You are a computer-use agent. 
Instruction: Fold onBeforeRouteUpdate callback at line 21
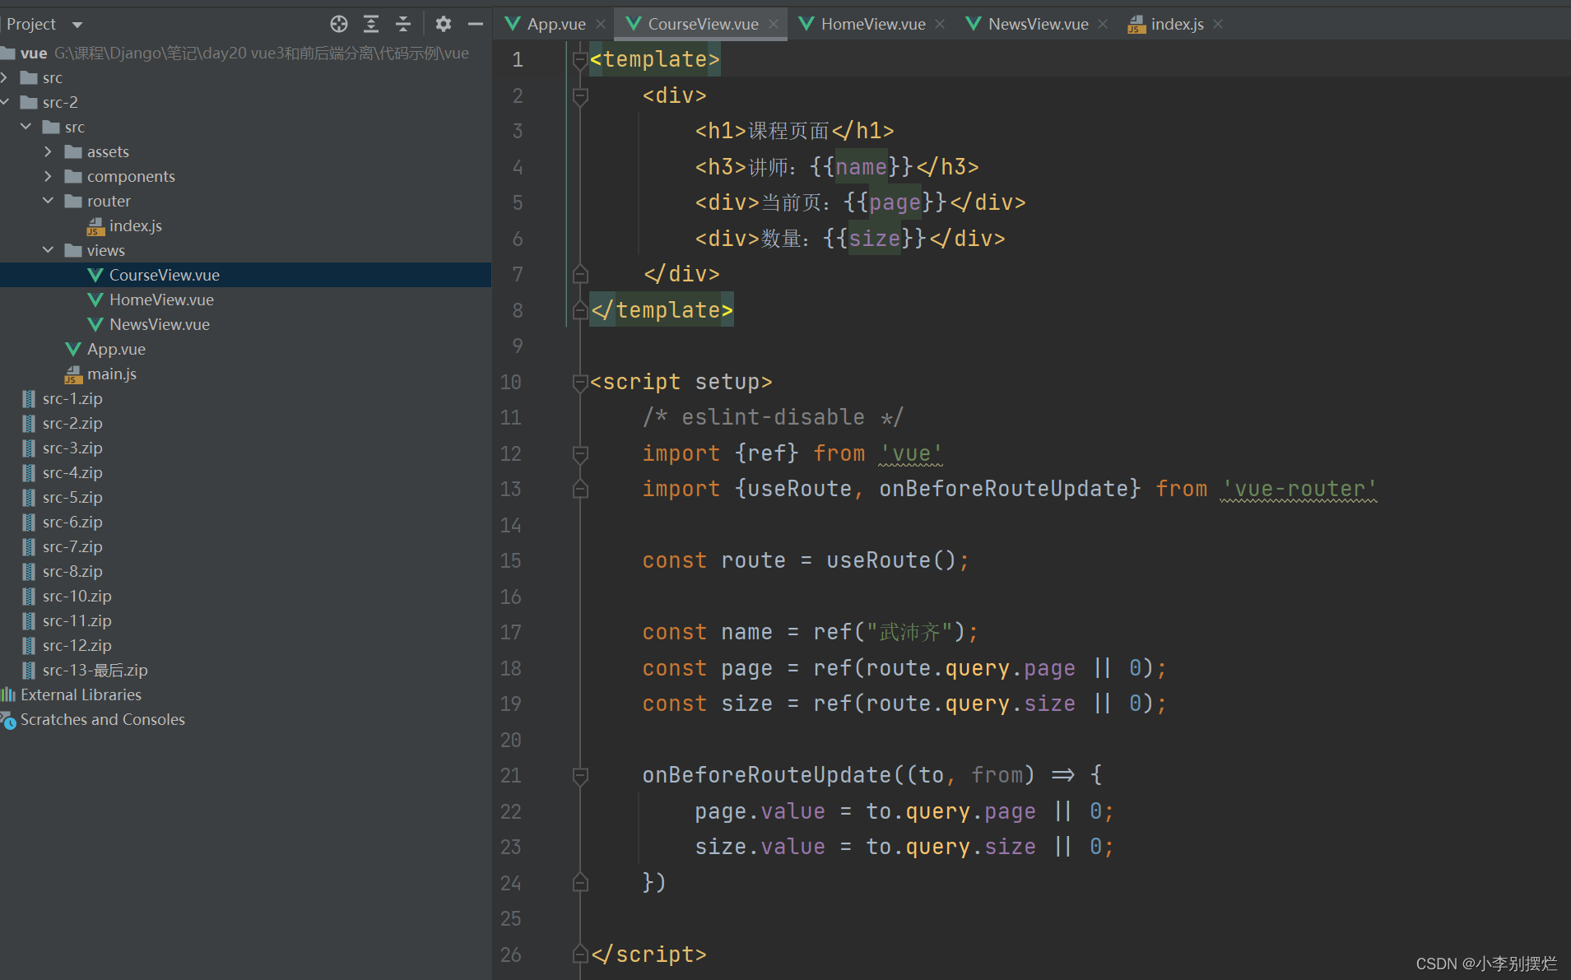point(580,776)
